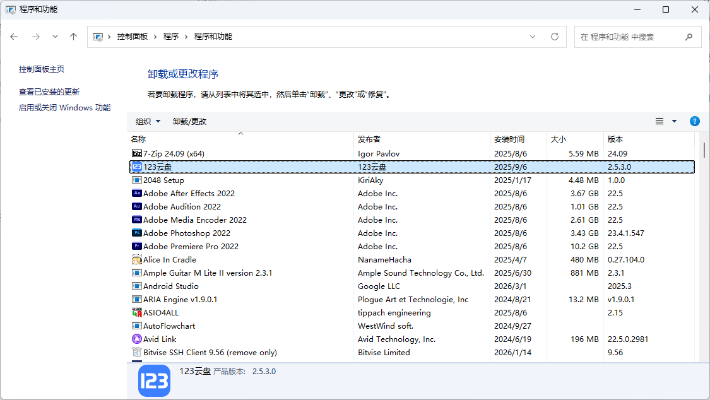Click the Alice In Cradle icon
The image size is (710, 400).
tap(136, 260)
